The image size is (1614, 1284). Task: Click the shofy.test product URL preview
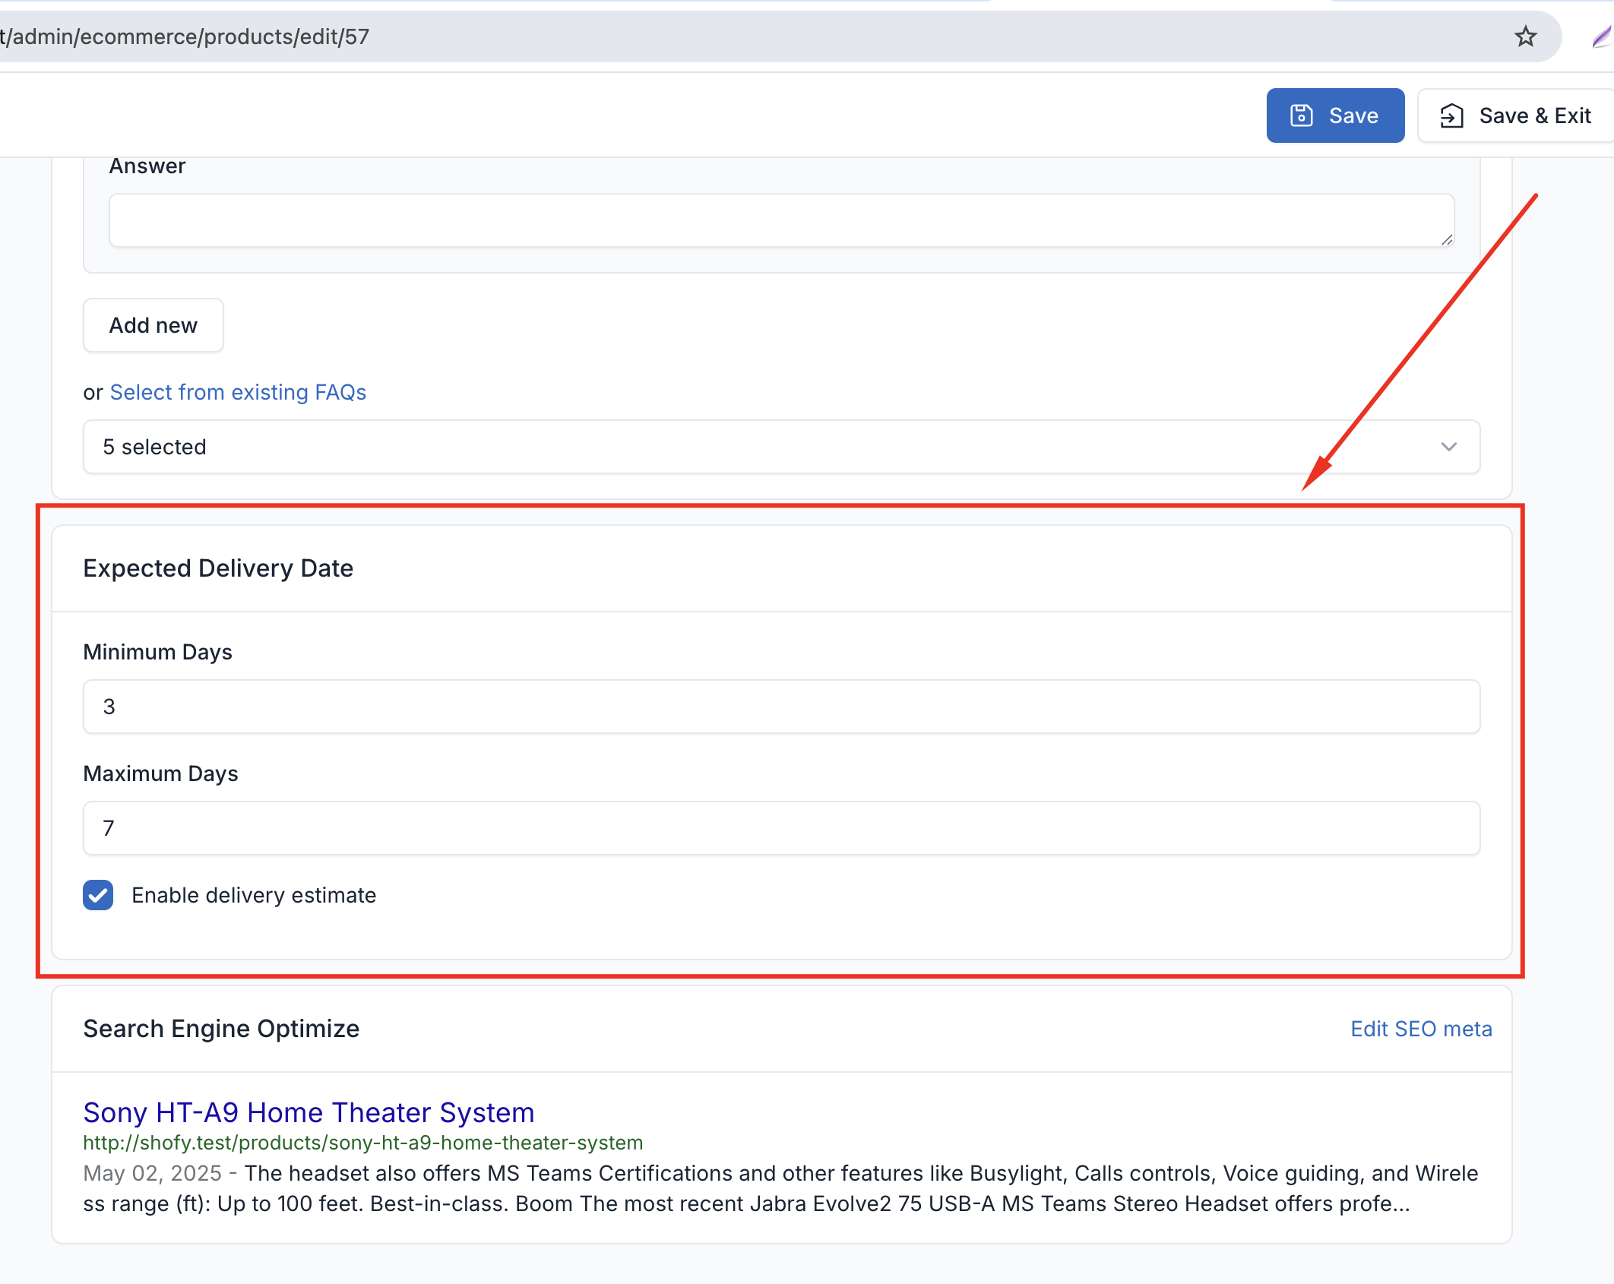362,1143
